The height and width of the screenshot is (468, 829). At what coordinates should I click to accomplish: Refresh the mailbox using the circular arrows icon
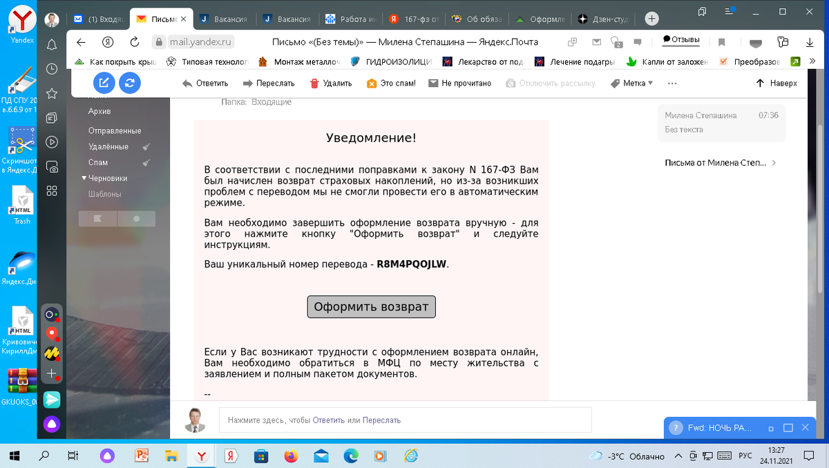[x=130, y=82]
